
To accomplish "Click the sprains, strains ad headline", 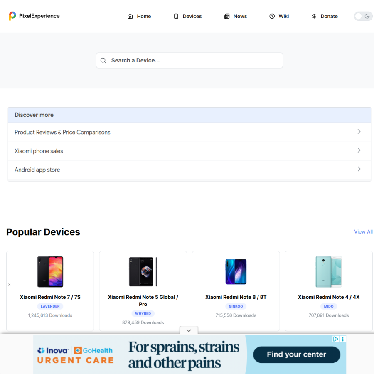I will click(184, 355).
